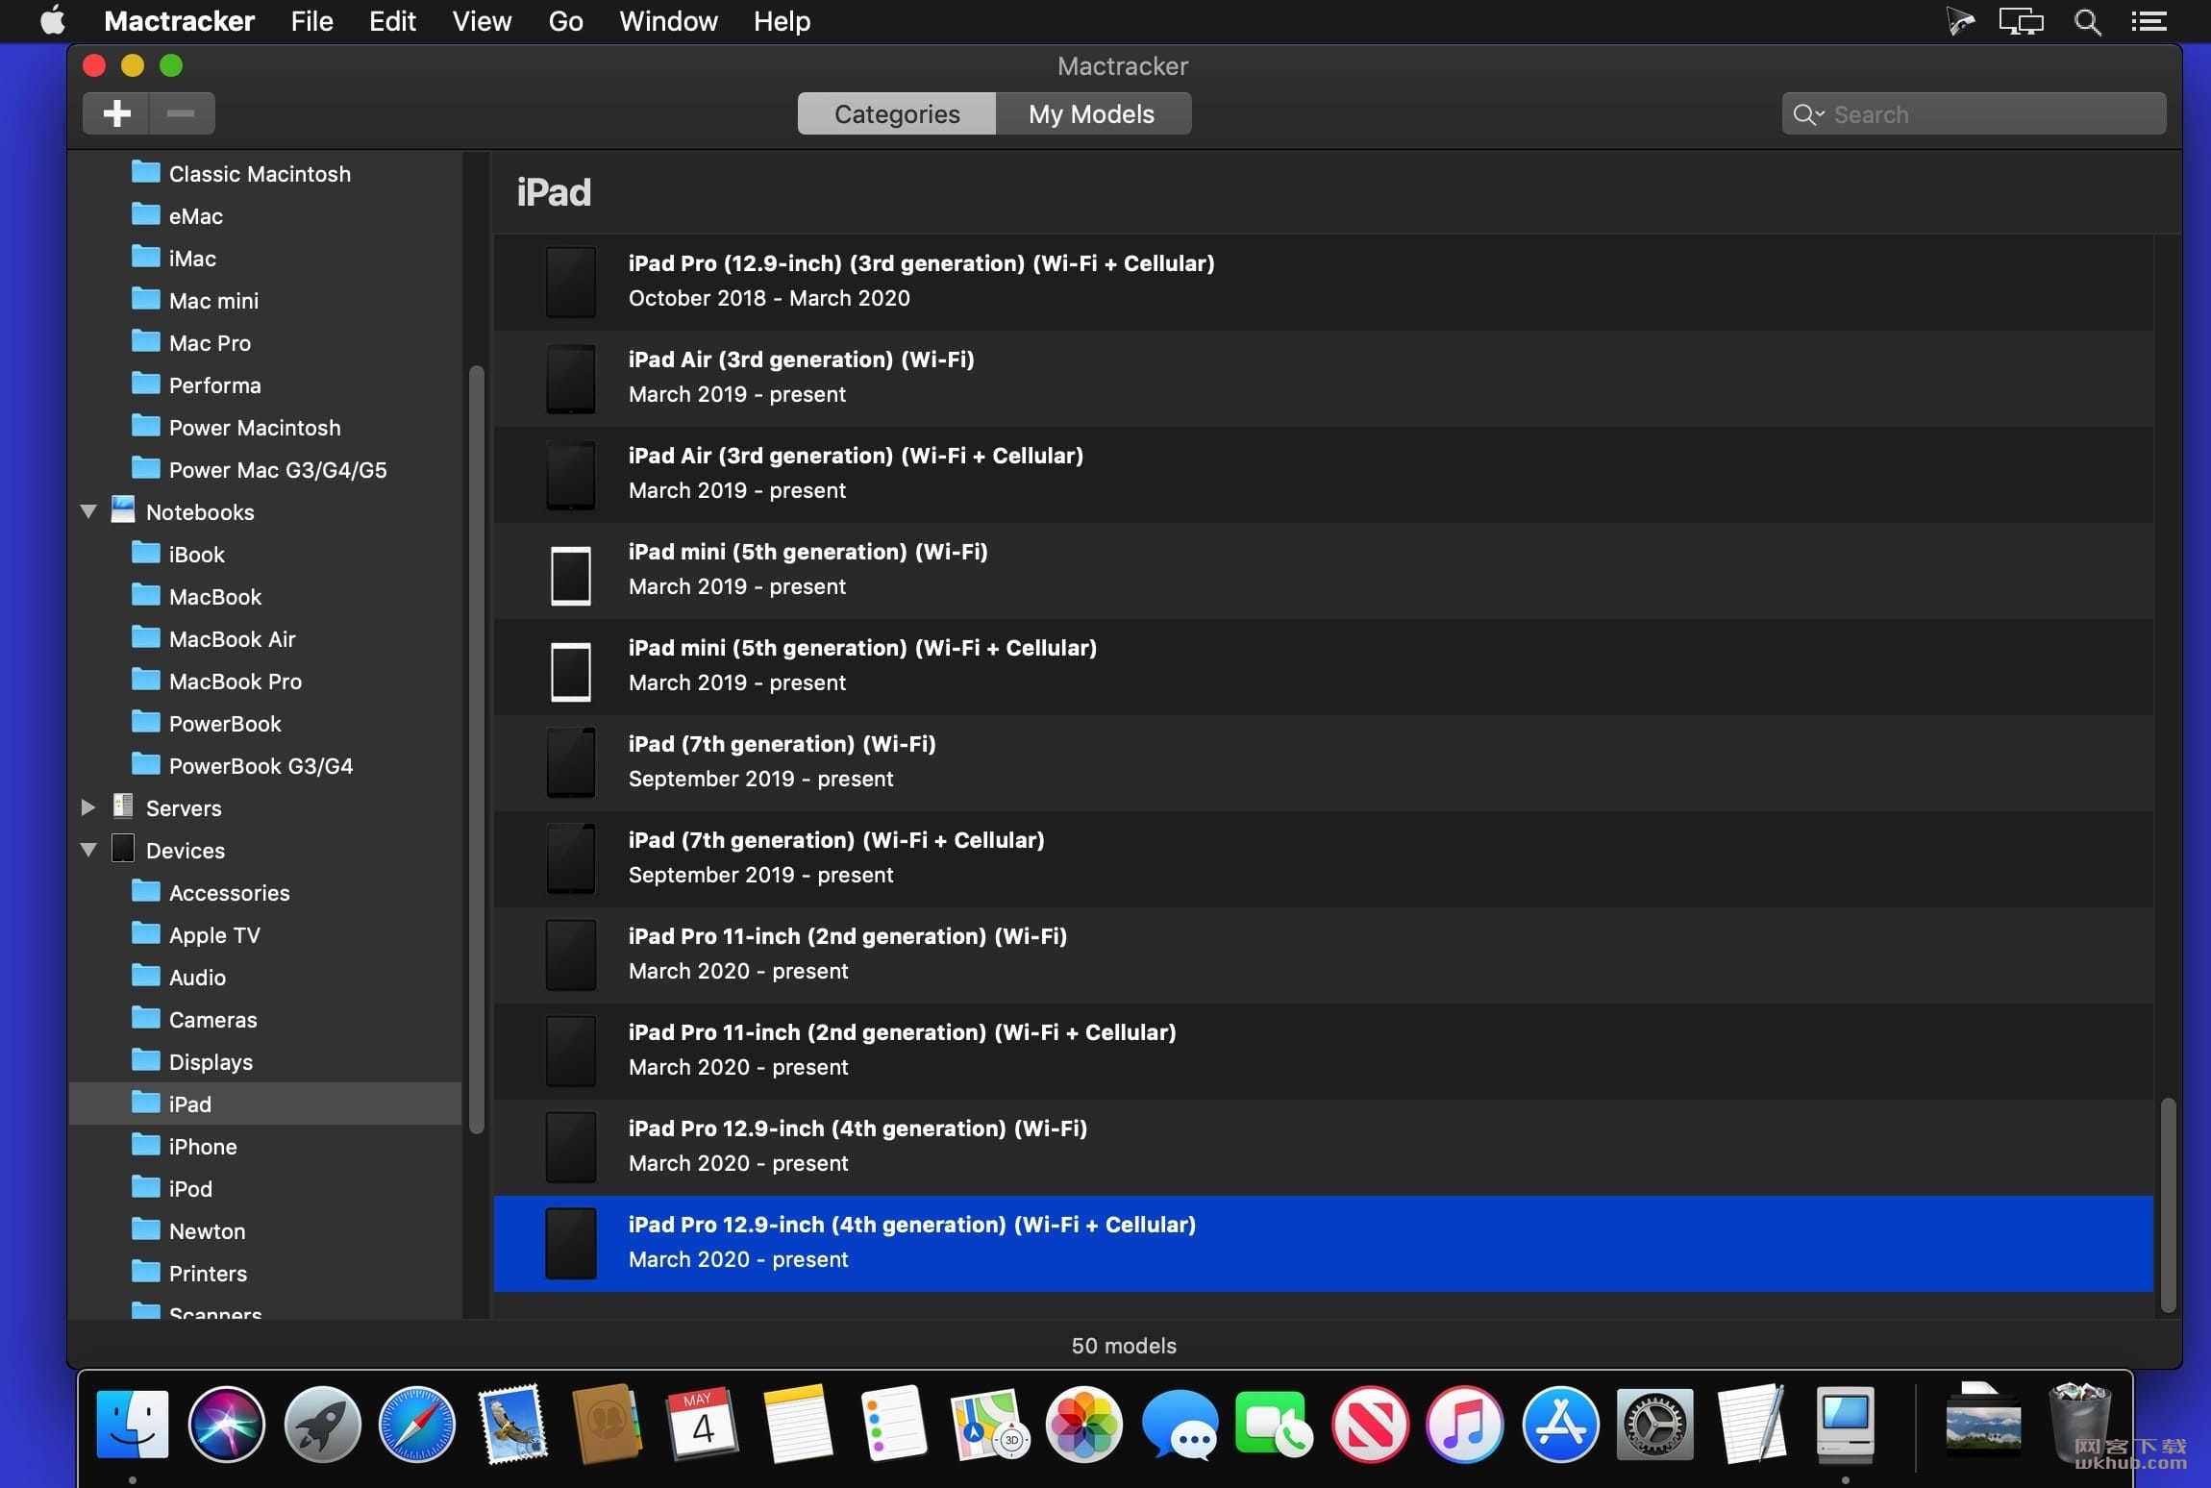This screenshot has height=1488, width=2211.
Task: Open App Store from the Dock
Action: (x=1559, y=1425)
